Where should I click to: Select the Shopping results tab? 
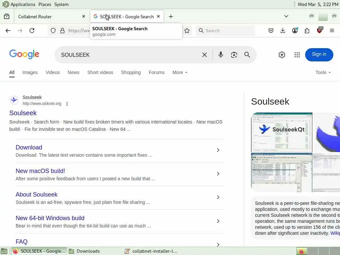pos(131,72)
